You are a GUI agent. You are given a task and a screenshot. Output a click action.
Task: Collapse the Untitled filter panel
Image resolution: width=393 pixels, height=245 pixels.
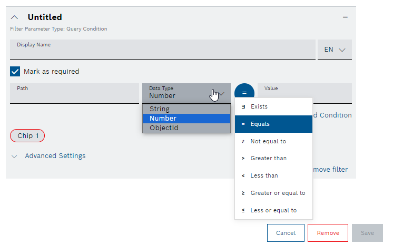(14, 17)
